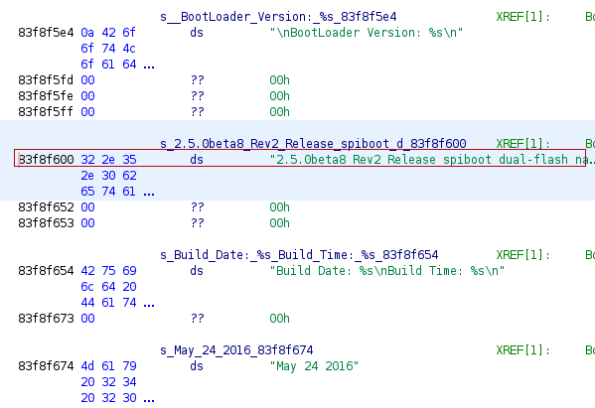The width and height of the screenshot is (595, 408).
Task: Click the BootLoader Version string value
Action: (367, 33)
